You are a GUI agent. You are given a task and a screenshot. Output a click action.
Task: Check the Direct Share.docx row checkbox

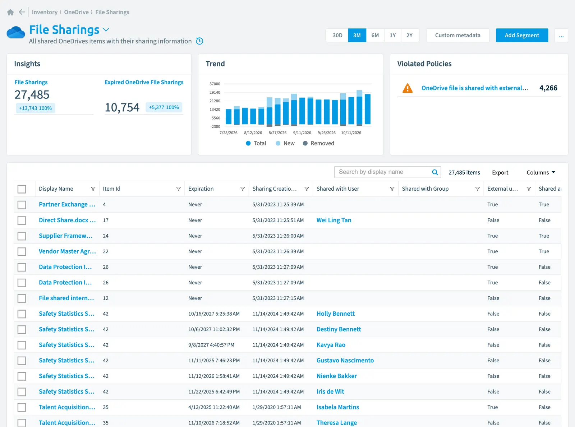[22, 220]
